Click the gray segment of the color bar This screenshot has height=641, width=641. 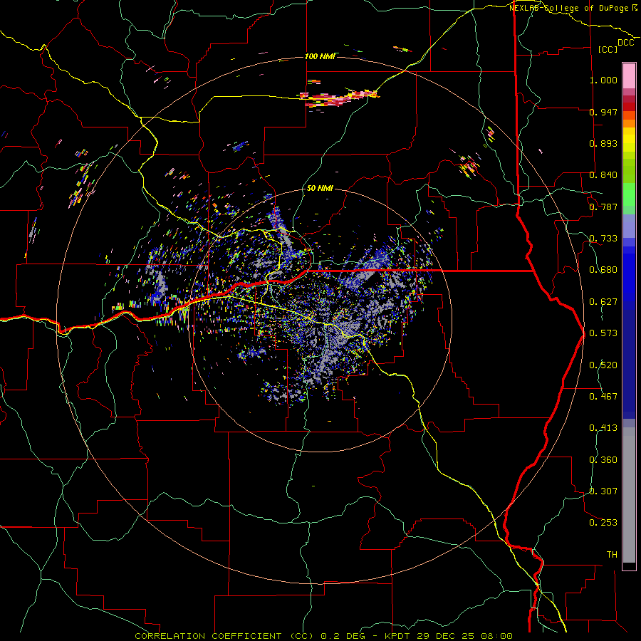pos(629,495)
